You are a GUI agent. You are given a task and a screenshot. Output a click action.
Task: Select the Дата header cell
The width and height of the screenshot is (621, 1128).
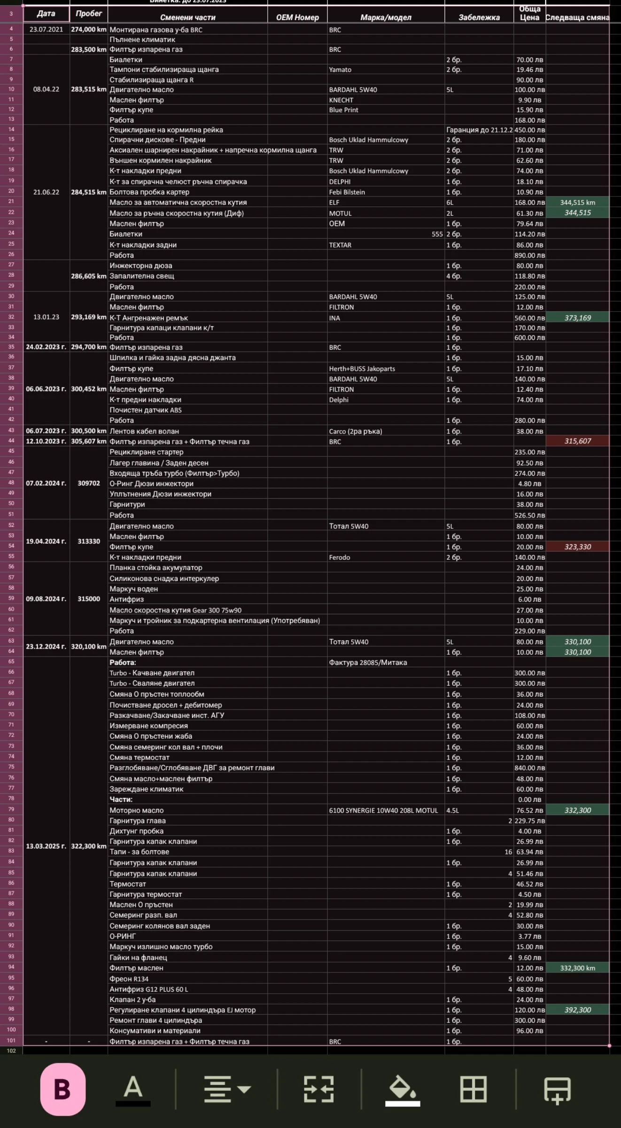(x=46, y=14)
